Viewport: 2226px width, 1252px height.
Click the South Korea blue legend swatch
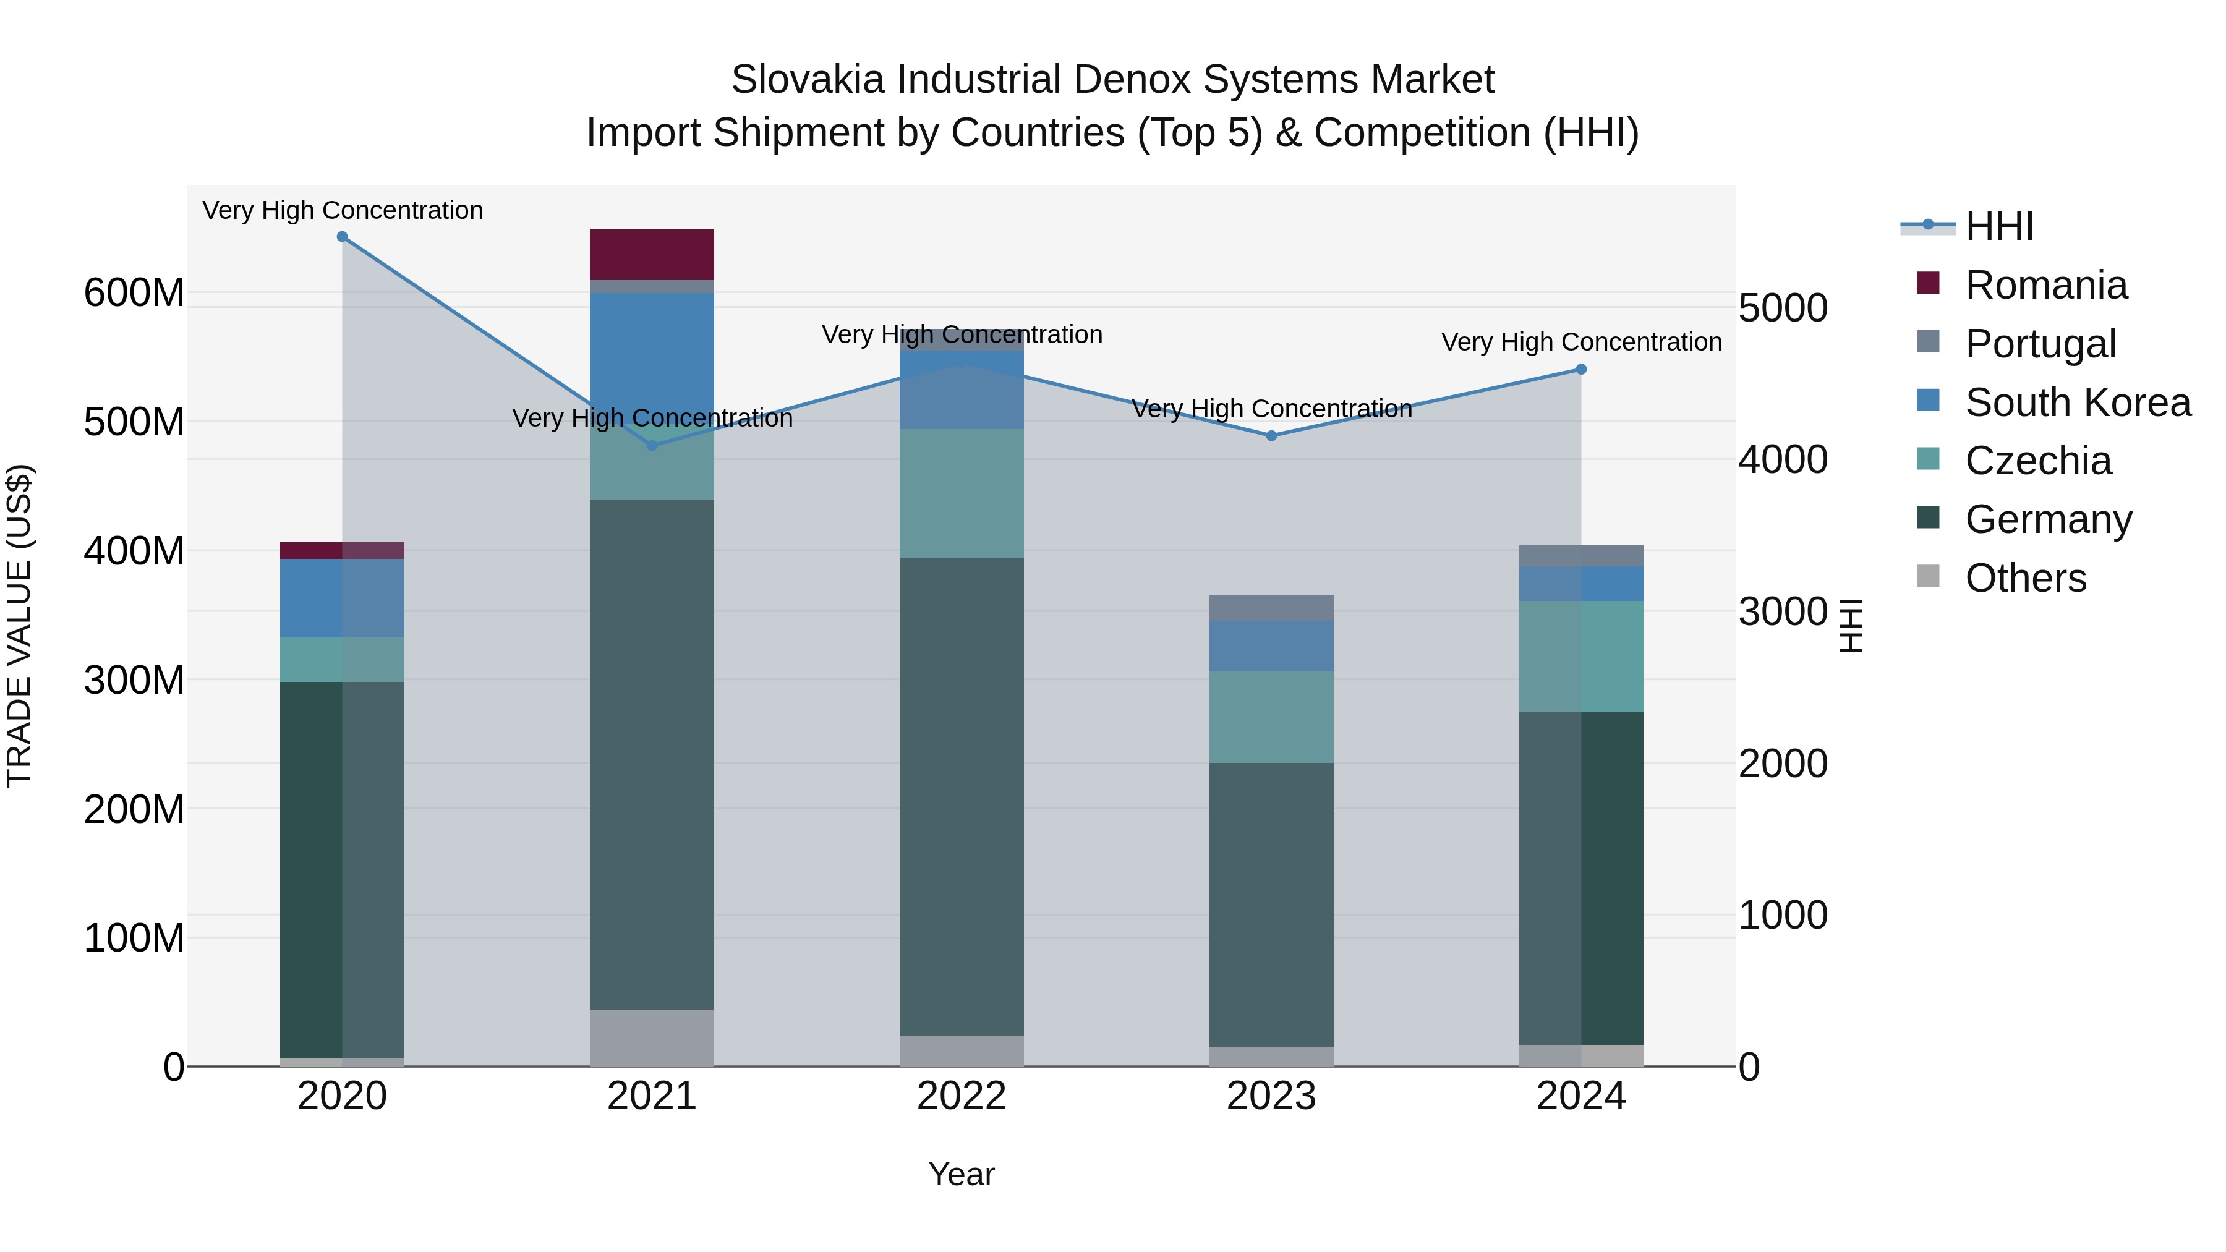1928,400
